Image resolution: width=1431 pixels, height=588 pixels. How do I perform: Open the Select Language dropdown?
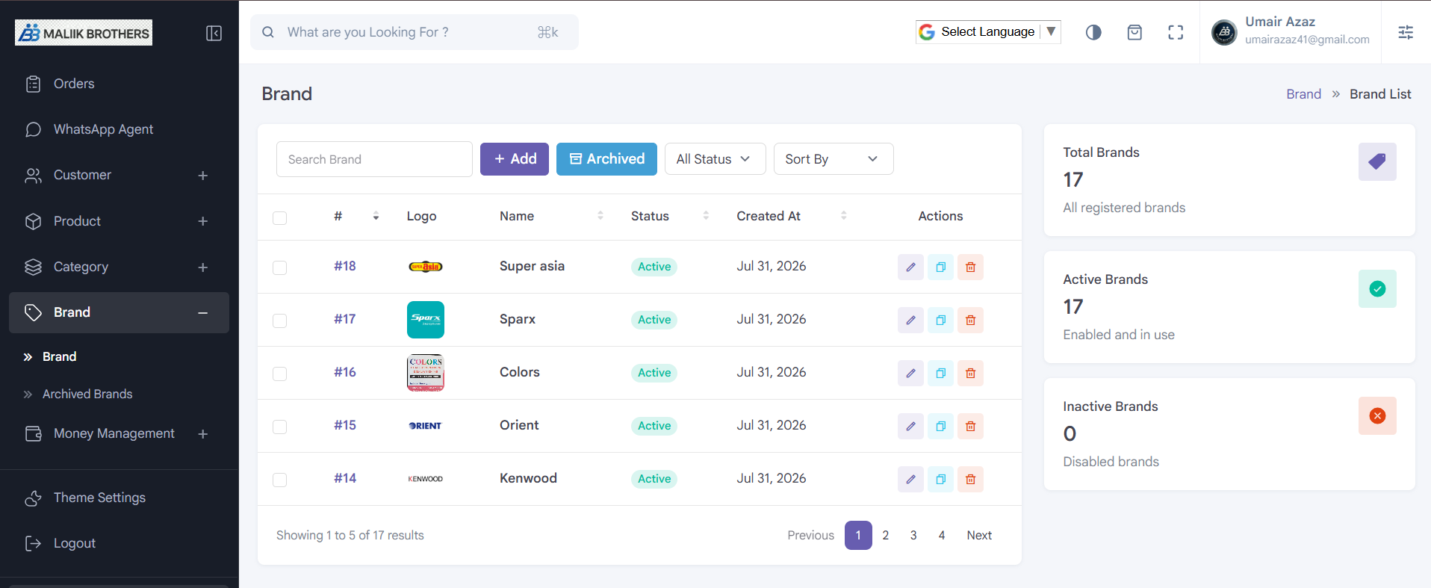point(988,31)
